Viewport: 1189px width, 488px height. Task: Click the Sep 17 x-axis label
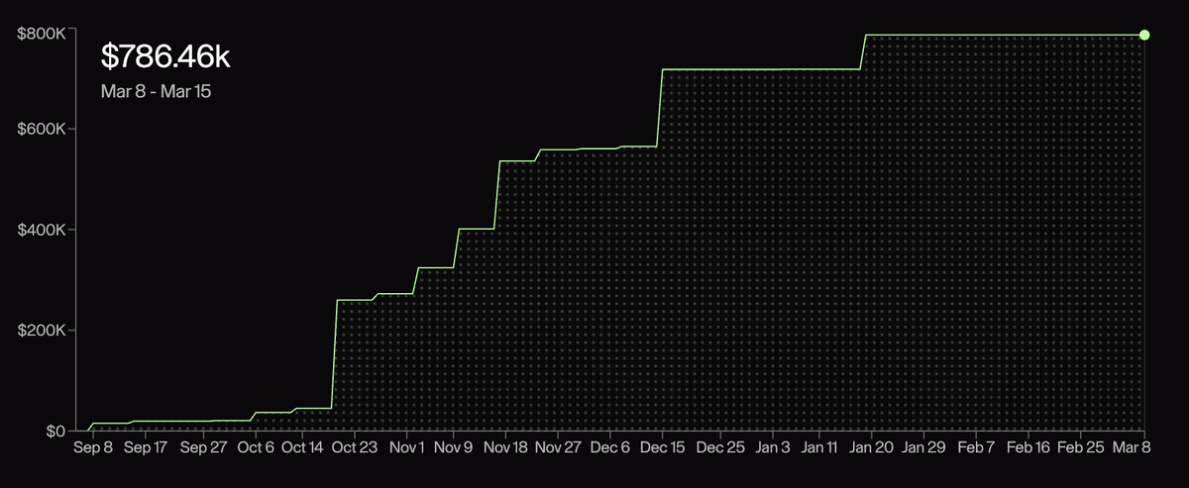tap(146, 447)
